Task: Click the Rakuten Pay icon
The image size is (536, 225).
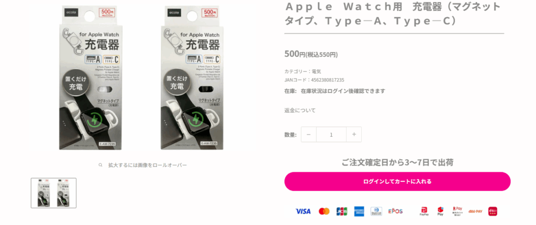Action: tap(457, 211)
